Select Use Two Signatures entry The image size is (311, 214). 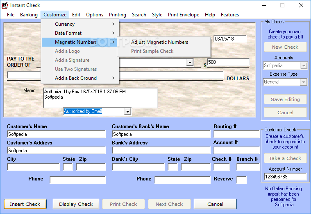point(80,69)
